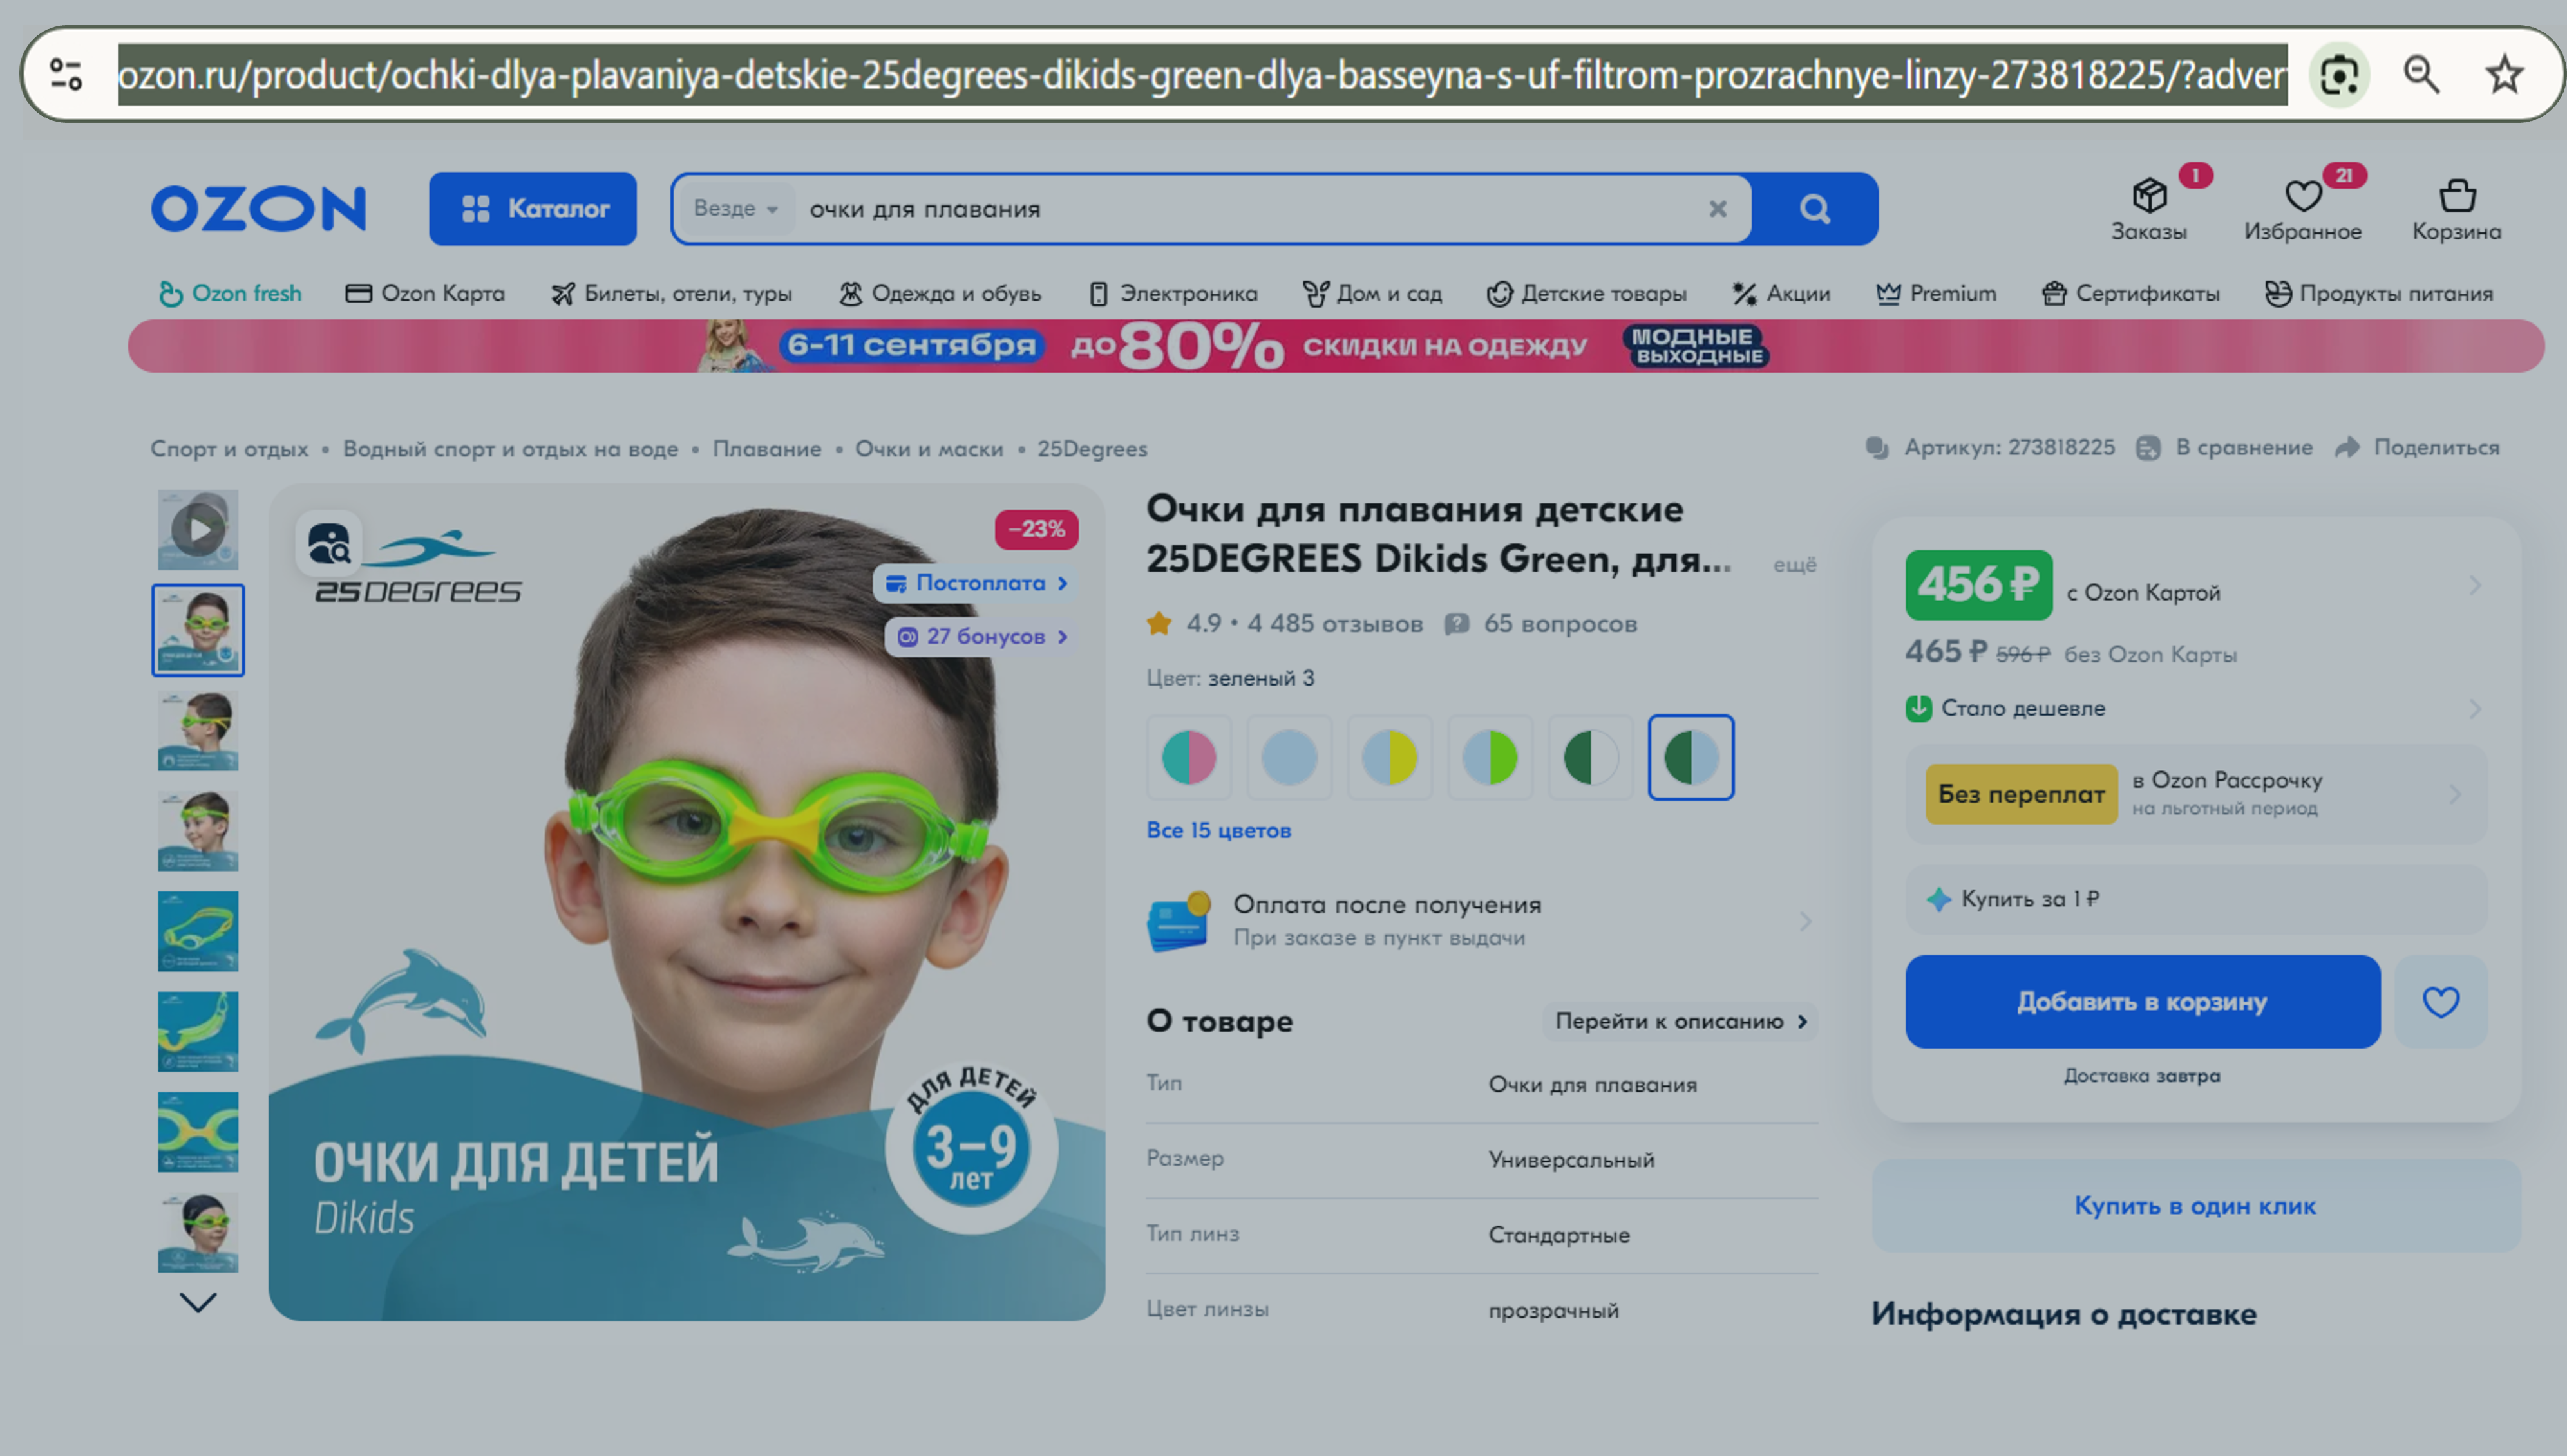Click the browser bookmark star icon
The image size is (2567, 1456).
2504,74
